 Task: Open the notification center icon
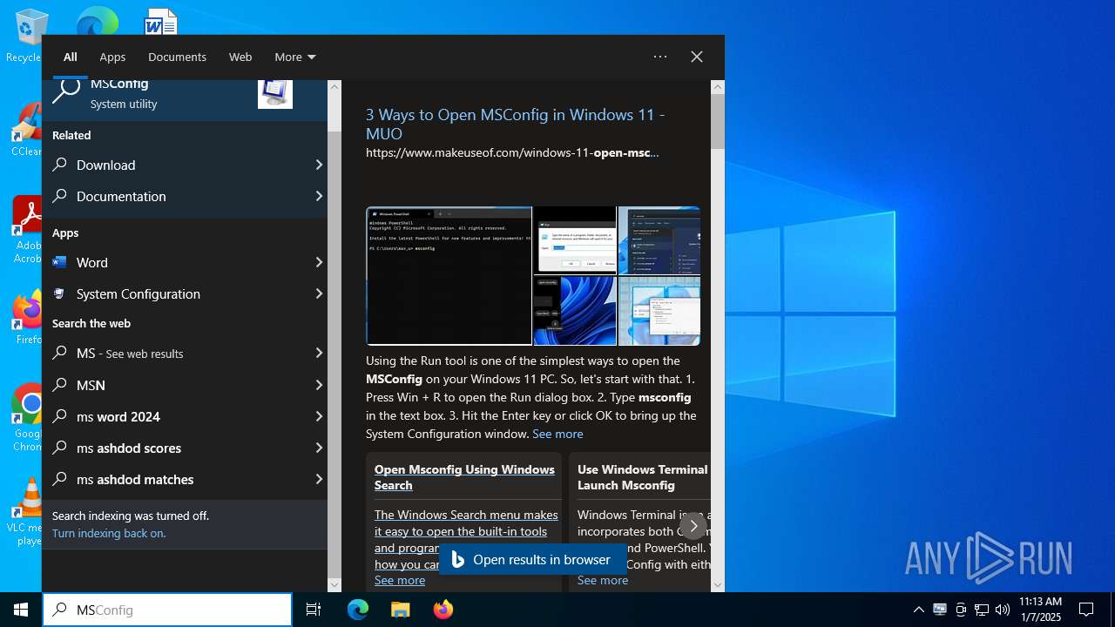pos(1086,610)
